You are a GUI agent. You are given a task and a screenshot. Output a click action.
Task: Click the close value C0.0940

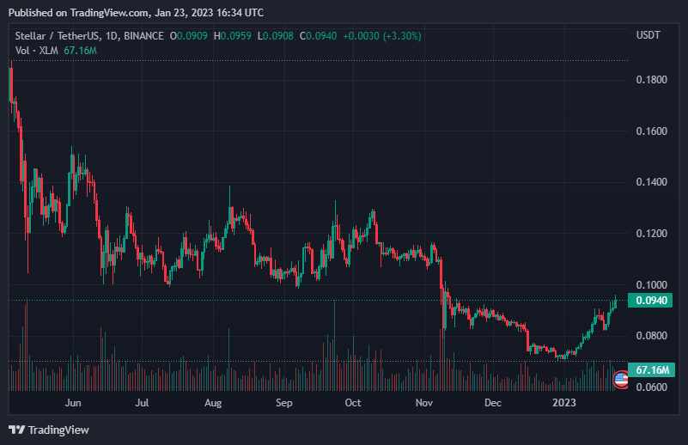click(x=318, y=36)
